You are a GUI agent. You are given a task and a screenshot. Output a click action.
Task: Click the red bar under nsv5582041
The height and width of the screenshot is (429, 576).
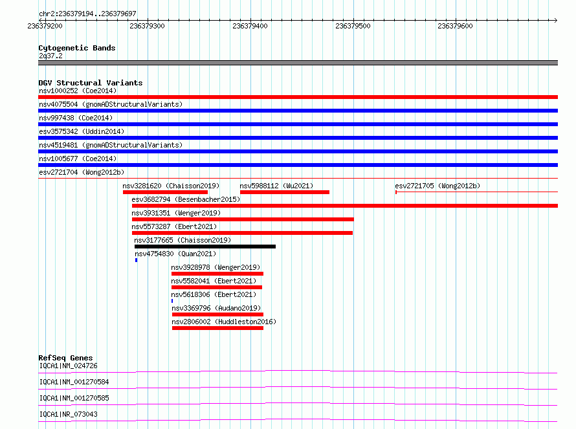pyautogui.click(x=217, y=287)
